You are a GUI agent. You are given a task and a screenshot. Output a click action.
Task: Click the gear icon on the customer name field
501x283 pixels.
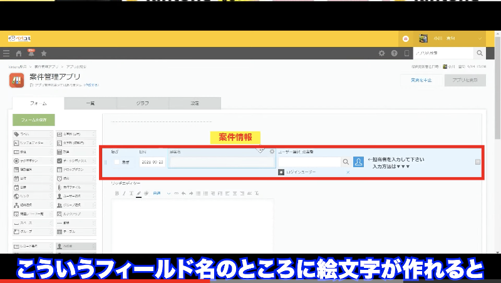(272, 151)
